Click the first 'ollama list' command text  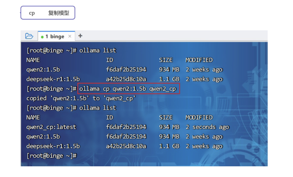pyautogui.click(x=98, y=50)
